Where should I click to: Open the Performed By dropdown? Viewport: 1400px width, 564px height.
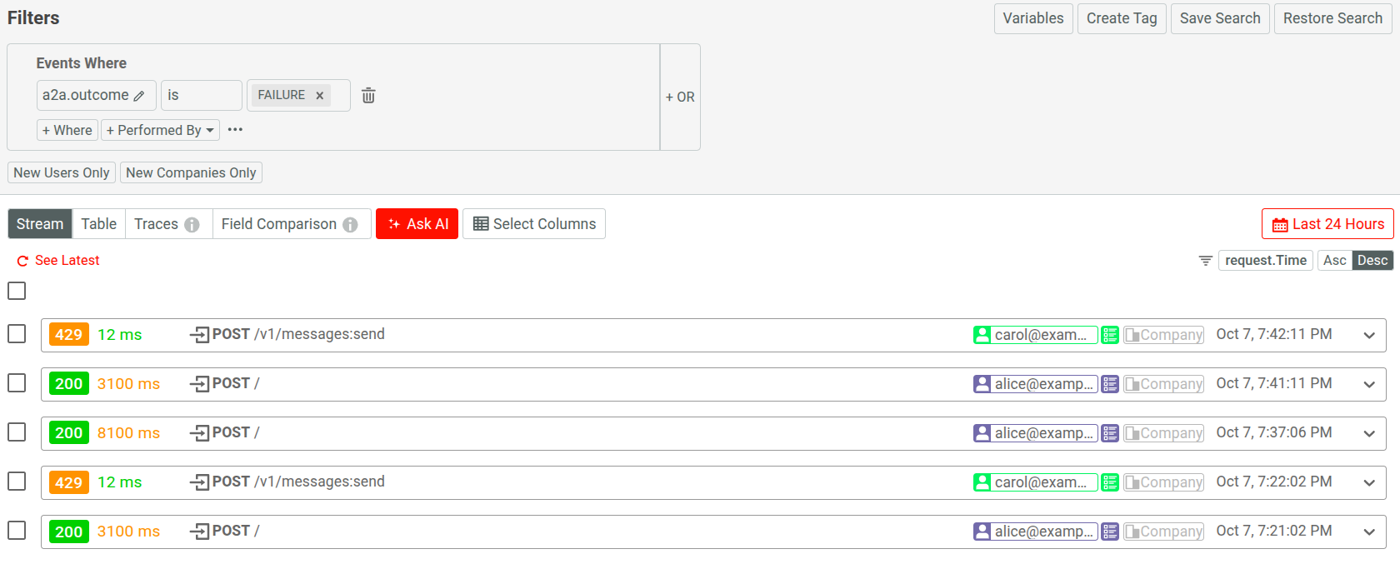(160, 130)
